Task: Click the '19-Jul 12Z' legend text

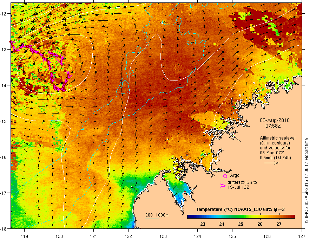Action: pos(238,187)
